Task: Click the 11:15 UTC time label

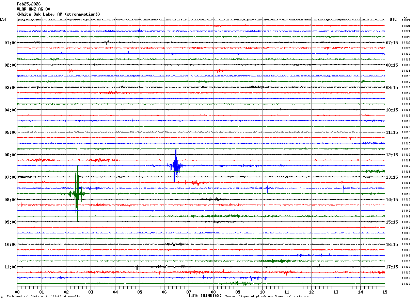Action: point(392,132)
